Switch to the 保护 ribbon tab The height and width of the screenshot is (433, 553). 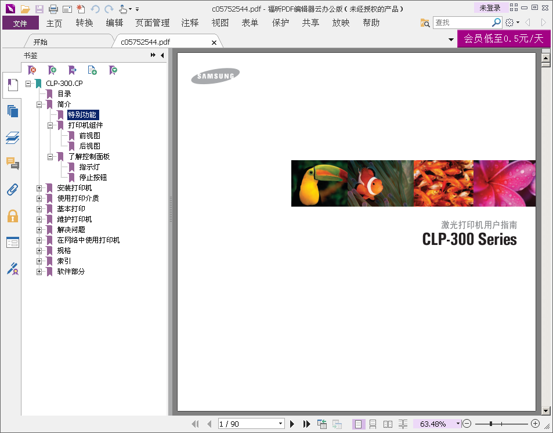click(280, 23)
